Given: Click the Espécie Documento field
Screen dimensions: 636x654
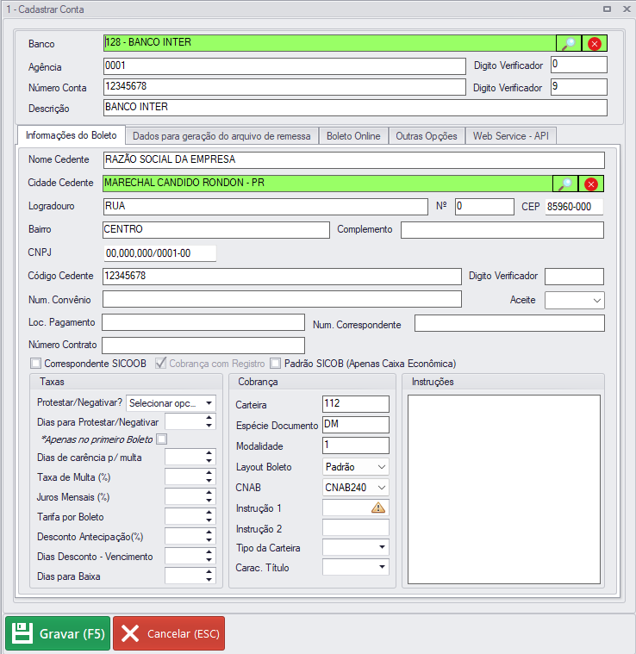Looking at the screenshot, I should click(x=356, y=425).
